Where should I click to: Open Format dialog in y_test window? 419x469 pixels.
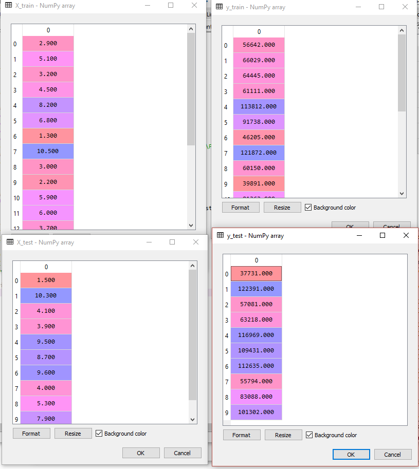coord(241,435)
